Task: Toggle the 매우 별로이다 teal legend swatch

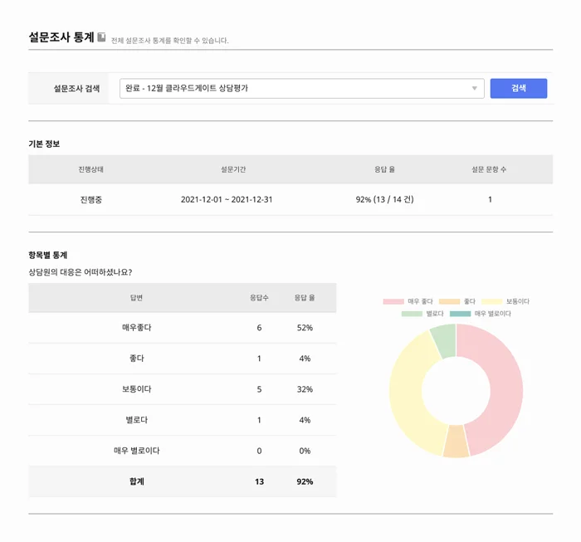Action: coord(460,314)
